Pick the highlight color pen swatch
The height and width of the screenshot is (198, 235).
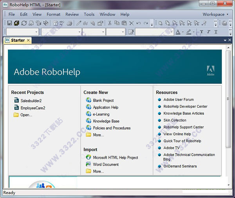[x=189, y=32]
